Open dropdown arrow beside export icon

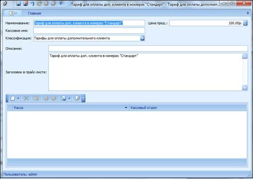69,98
